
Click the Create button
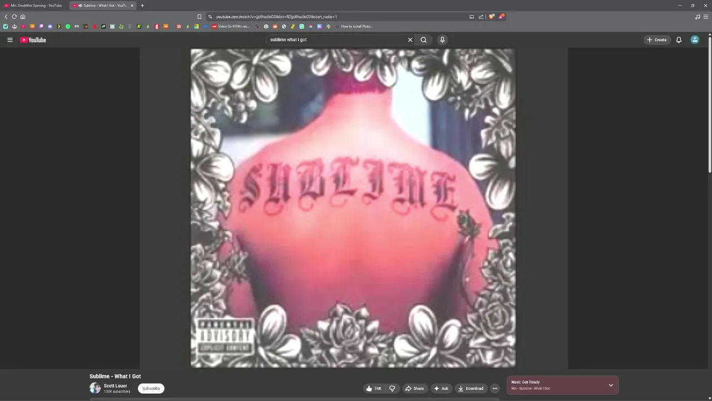click(657, 40)
